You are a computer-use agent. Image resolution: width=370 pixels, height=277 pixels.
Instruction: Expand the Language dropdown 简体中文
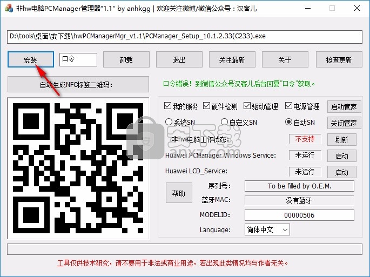click(267, 229)
